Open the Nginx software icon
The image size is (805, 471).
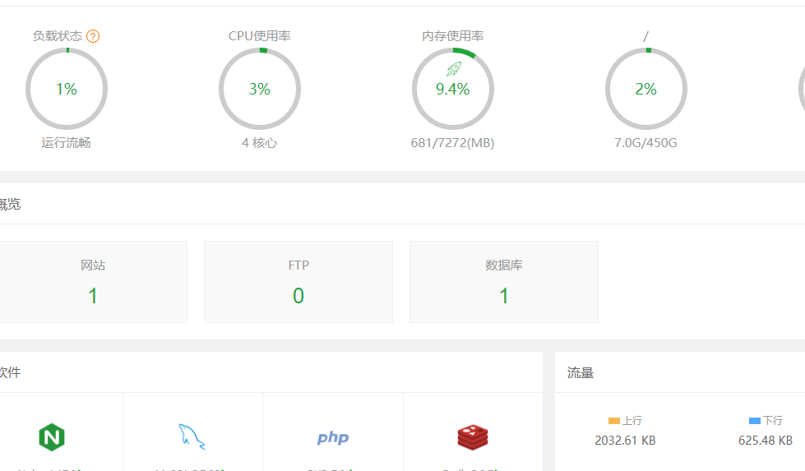point(52,437)
